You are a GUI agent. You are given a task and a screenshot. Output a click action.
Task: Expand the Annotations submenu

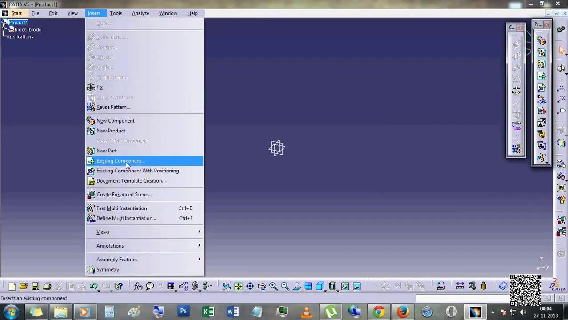(x=144, y=246)
